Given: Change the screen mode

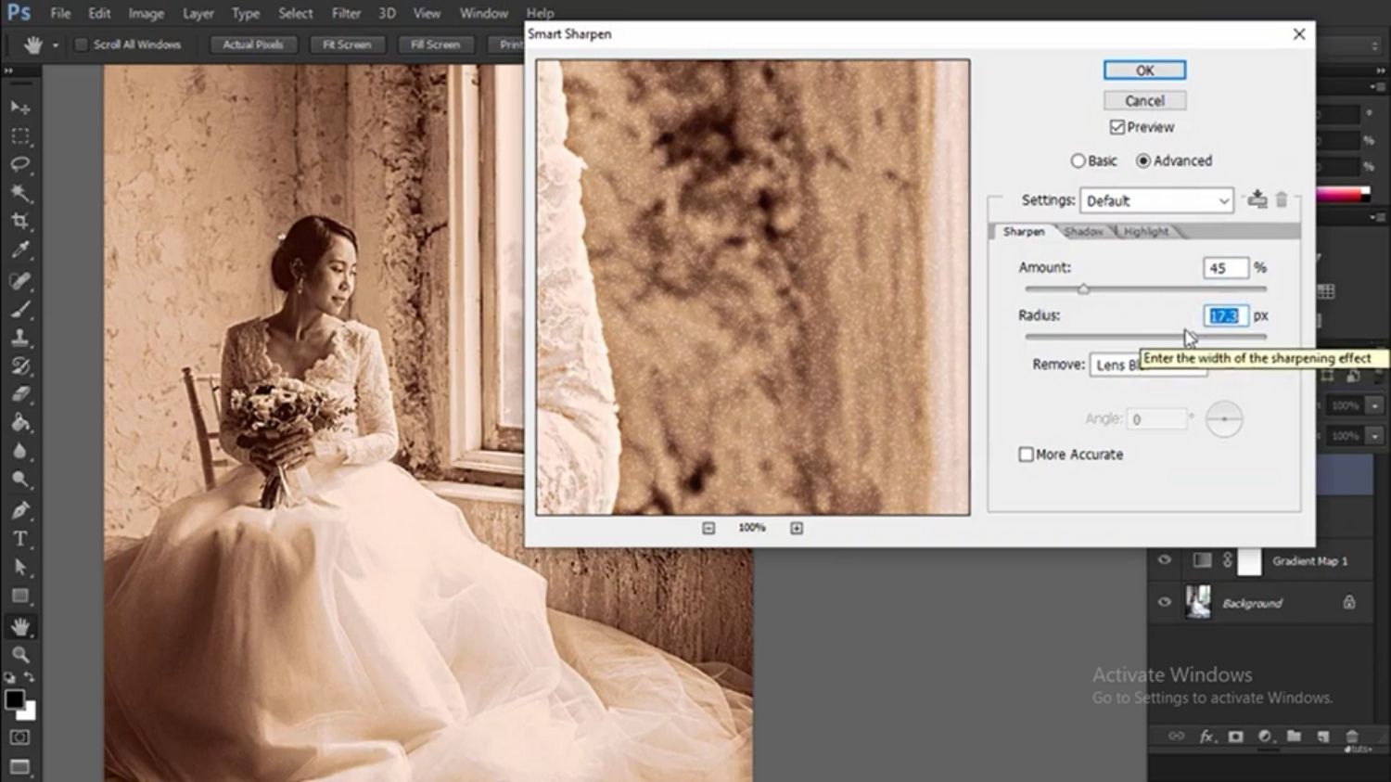Looking at the screenshot, I should pos(19,767).
